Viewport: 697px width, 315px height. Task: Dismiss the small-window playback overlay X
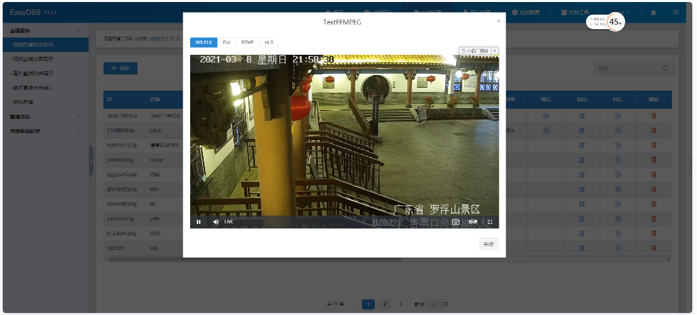(495, 51)
